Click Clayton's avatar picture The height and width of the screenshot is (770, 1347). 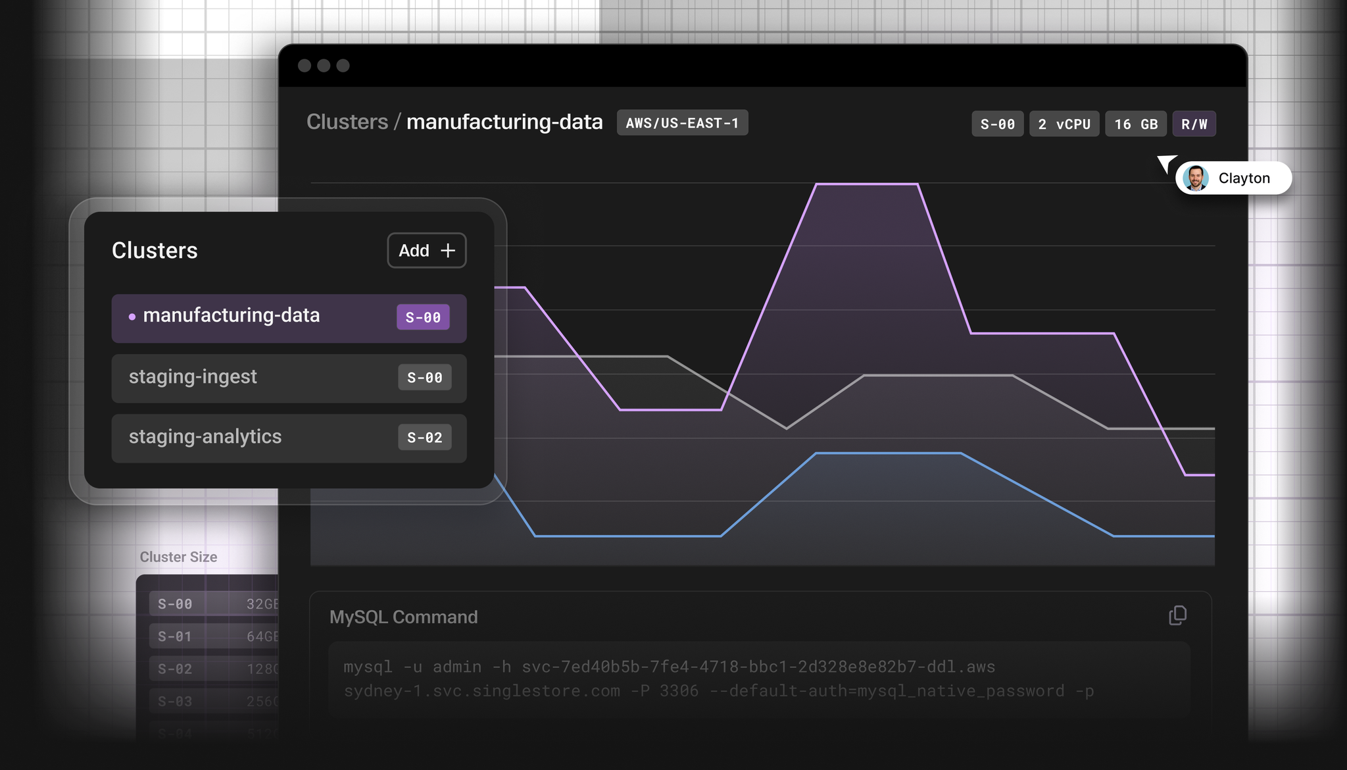click(1195, 178)
